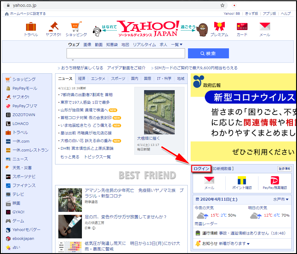The image size is (297, 254).
Task: Open the きっず版 link
Action: pyautogui.click(x=251, y=14)
